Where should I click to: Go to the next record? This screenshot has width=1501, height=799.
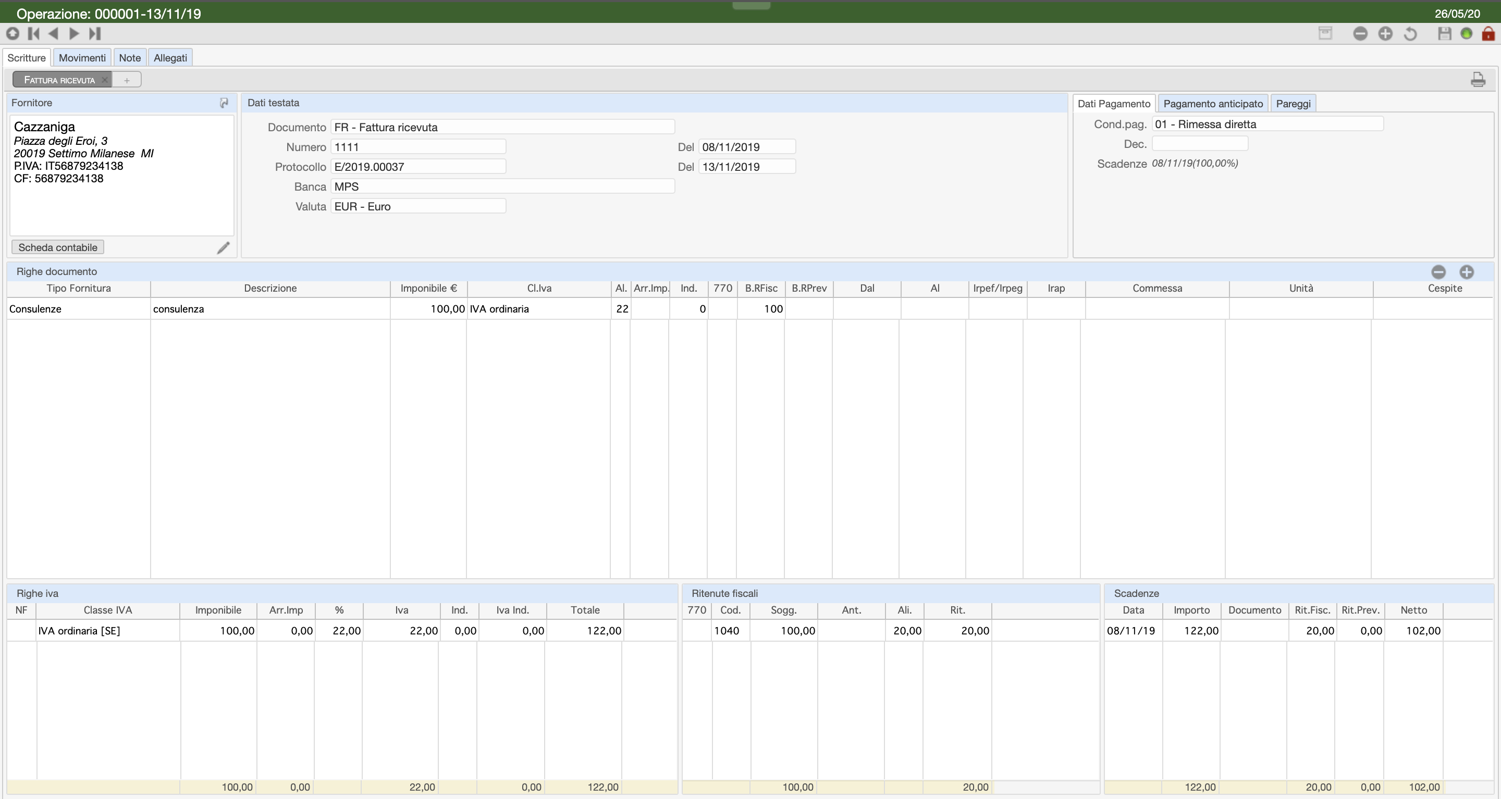coord(74,33)
